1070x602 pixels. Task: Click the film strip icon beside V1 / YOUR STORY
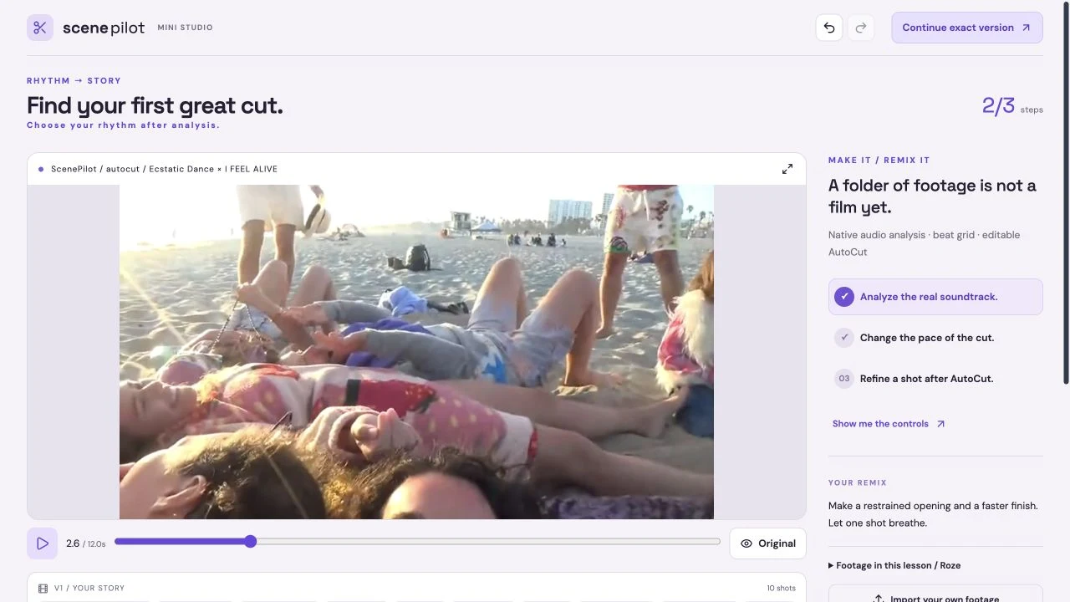coord(43,588)
